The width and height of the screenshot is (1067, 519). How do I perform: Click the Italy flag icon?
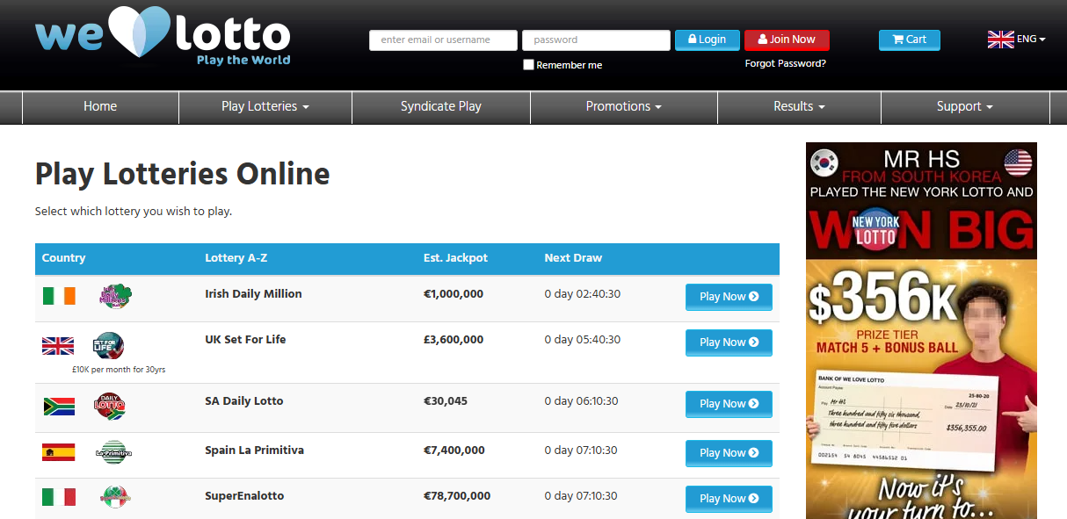click(59, 497)
